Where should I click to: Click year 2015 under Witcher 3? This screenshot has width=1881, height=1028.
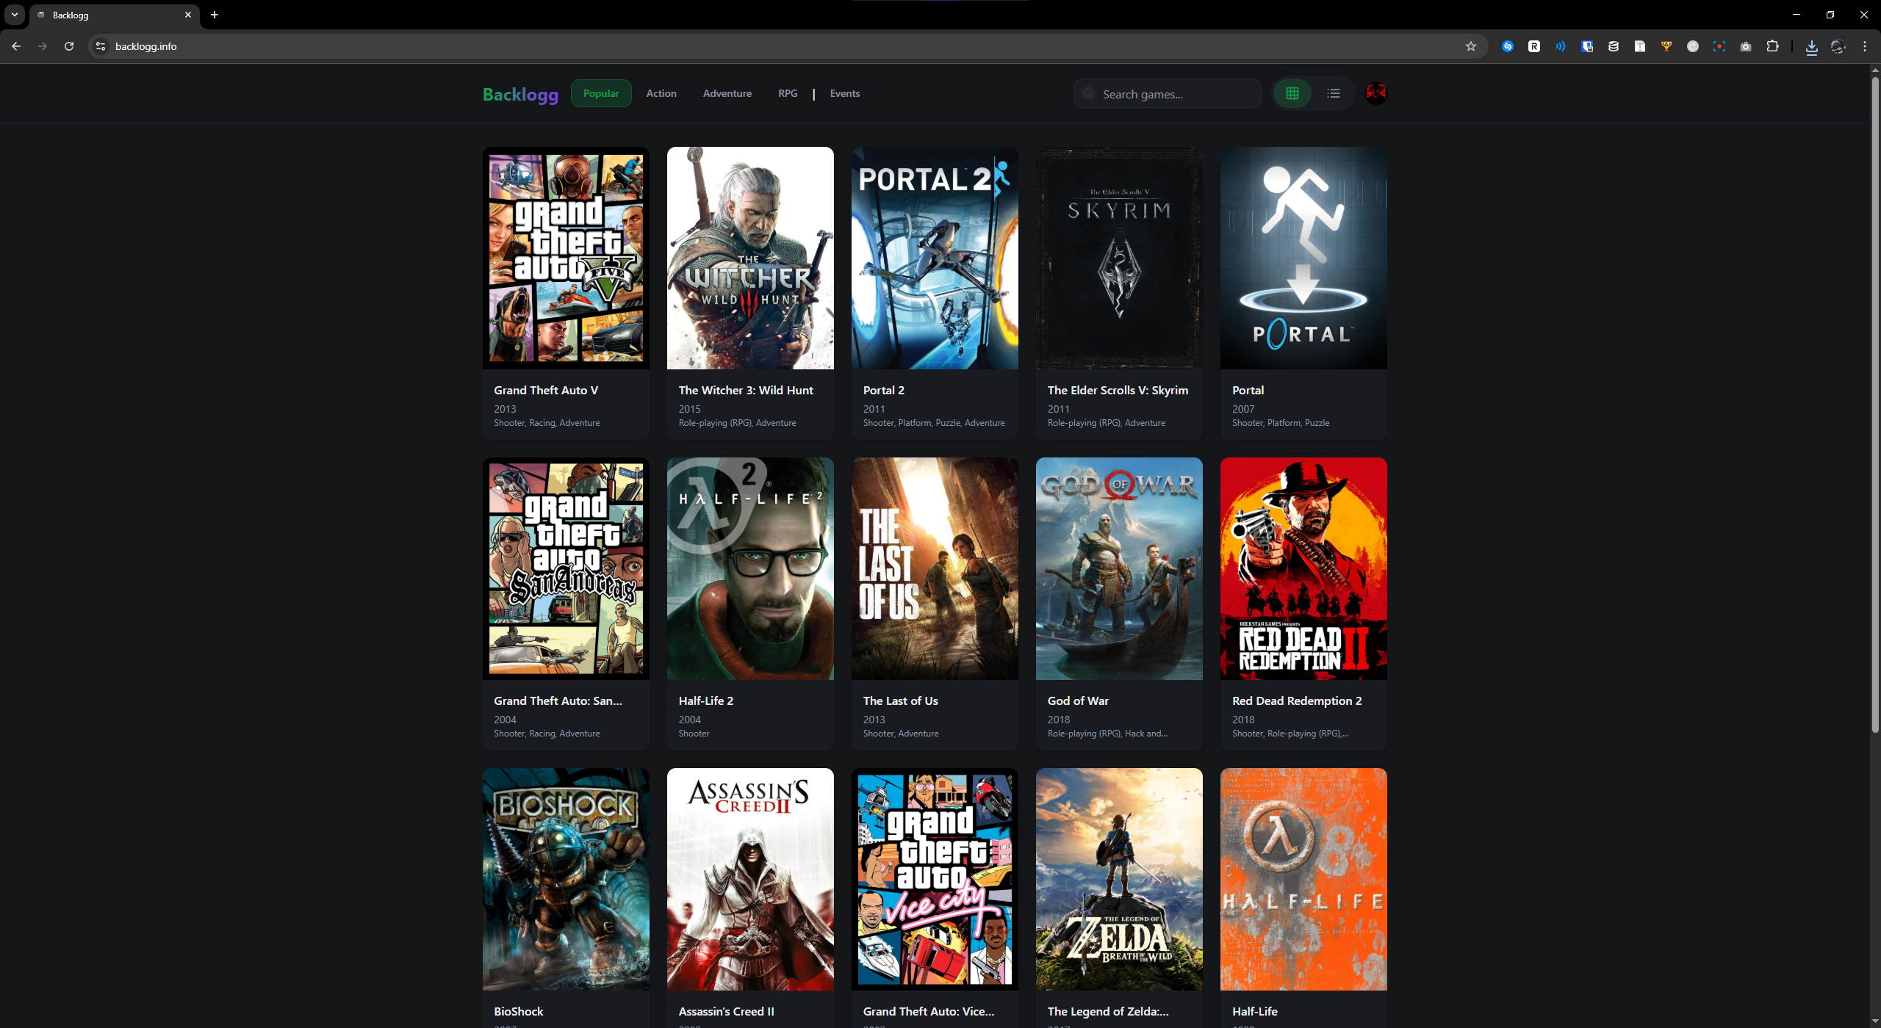[x=689, y=409]
